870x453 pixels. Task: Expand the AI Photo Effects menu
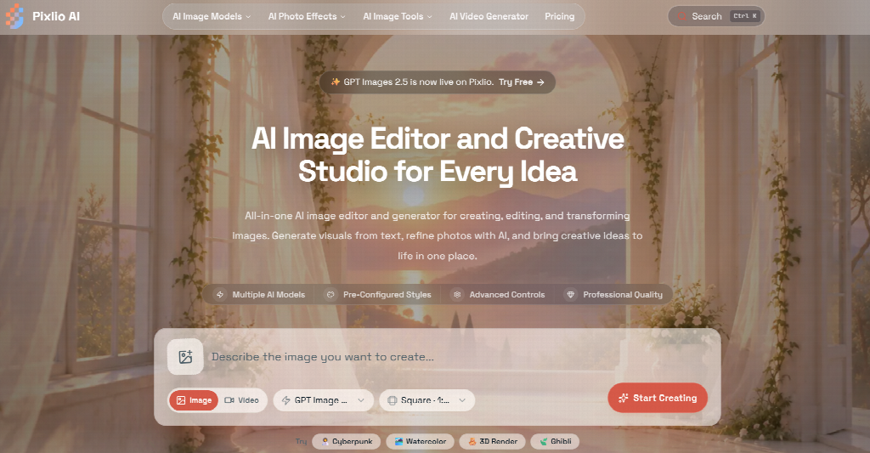[x=307, y=17]
